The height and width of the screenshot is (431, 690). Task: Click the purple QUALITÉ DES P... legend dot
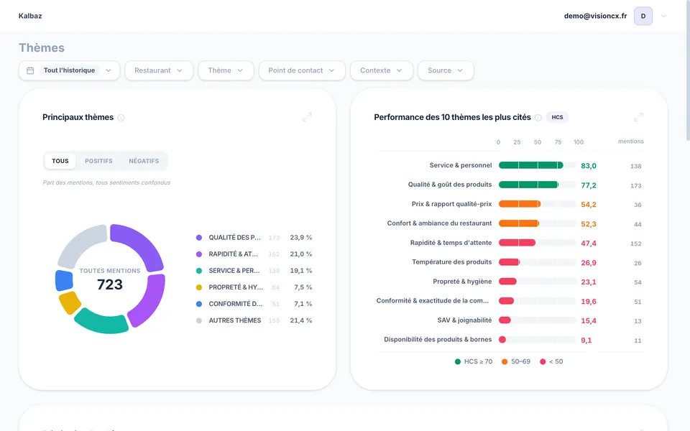(x=199, y=238)
